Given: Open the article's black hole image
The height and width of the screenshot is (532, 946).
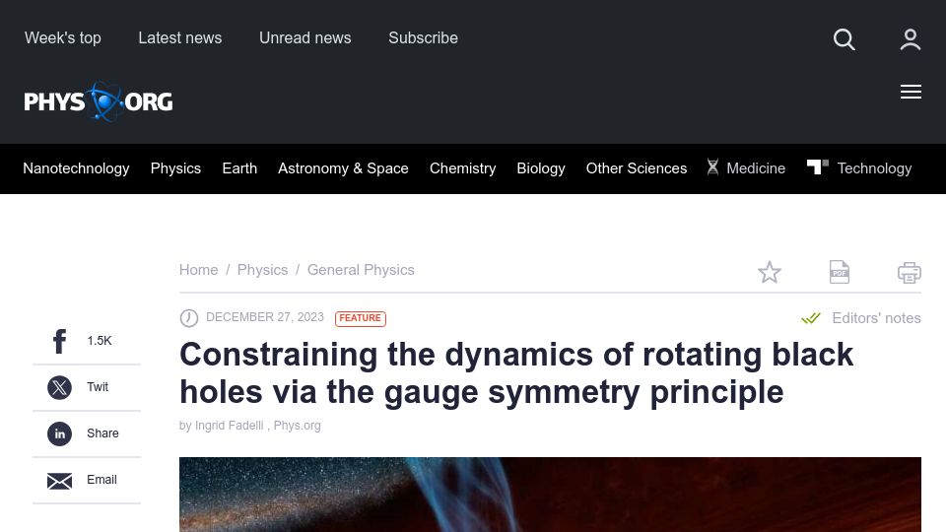Looking at the screenshot, I should coord(550,495).
